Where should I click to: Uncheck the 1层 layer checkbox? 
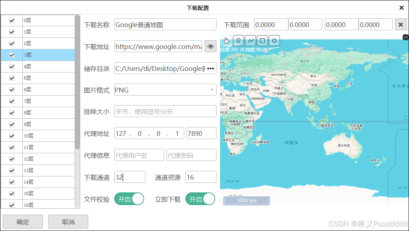(12, 32)
